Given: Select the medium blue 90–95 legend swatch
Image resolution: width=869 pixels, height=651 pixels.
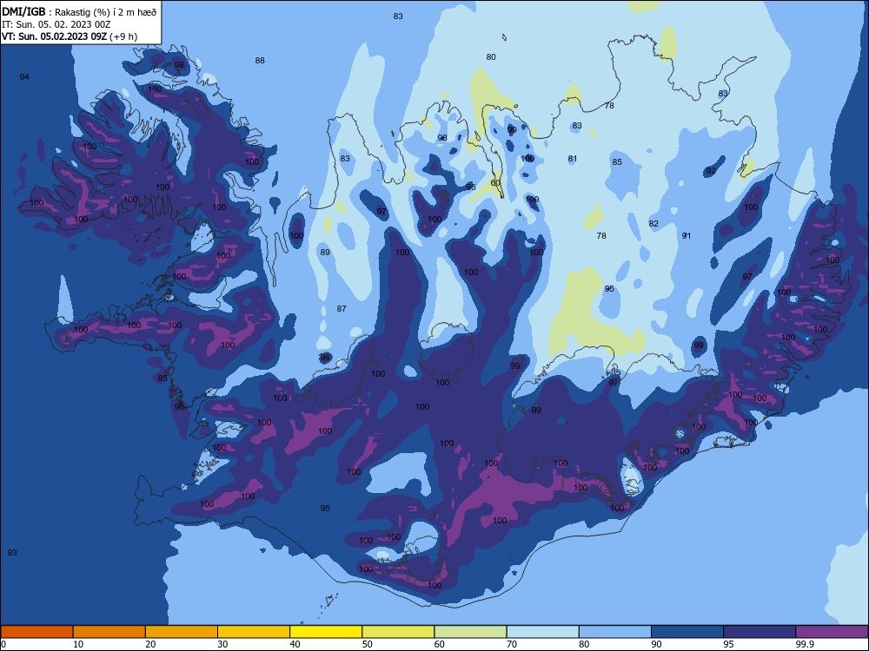Looking at the screenshot, I should pyautogui.click(x=687, y=632).
